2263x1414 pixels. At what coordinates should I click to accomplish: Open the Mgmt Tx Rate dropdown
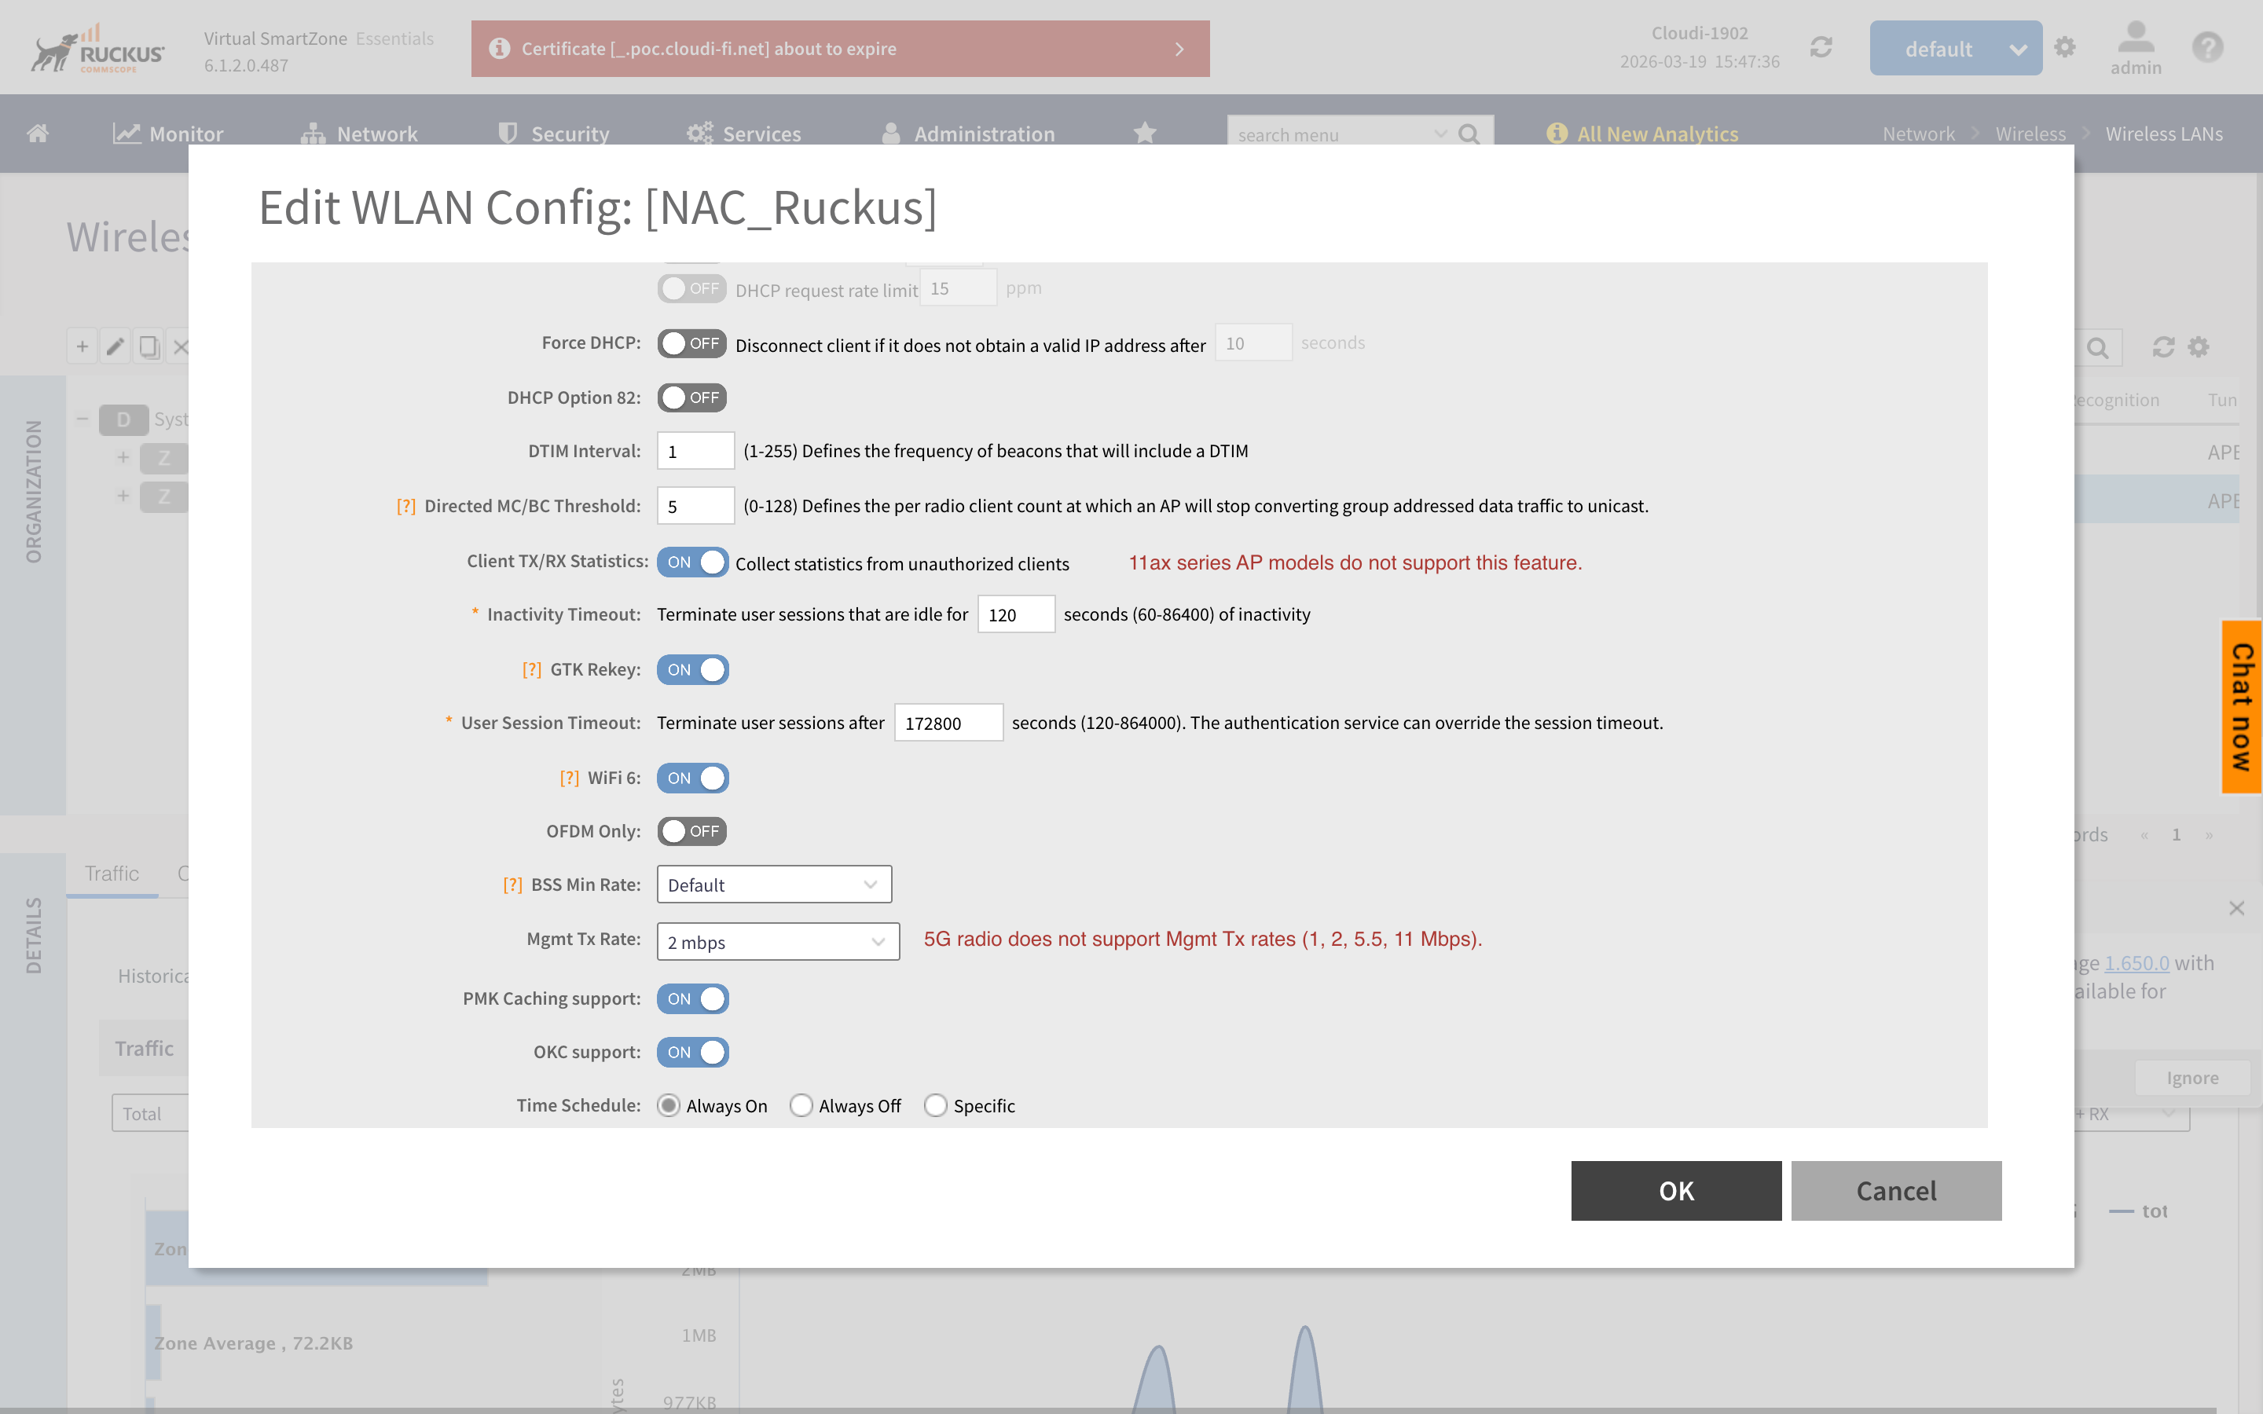point(777,942)
